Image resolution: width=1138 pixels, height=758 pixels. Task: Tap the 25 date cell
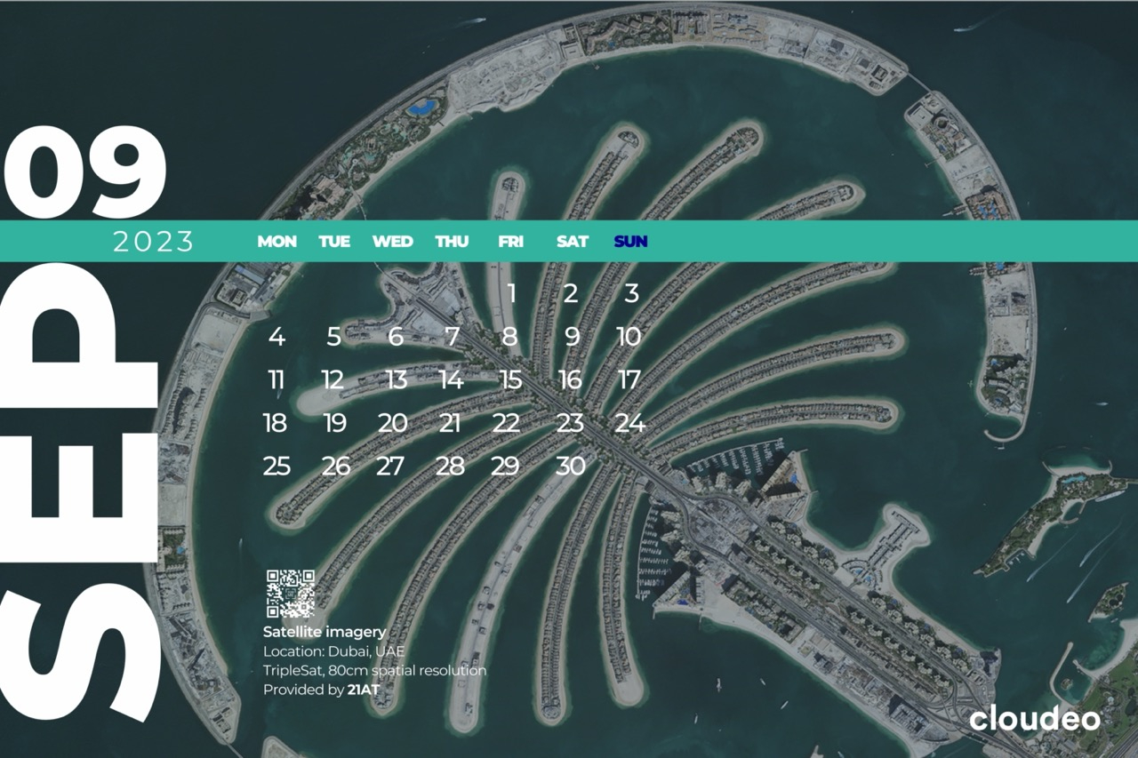pyautogui.click(x=276, y=467)
